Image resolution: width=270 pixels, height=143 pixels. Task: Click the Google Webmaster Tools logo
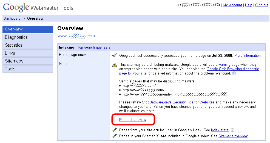click(38, 8)
